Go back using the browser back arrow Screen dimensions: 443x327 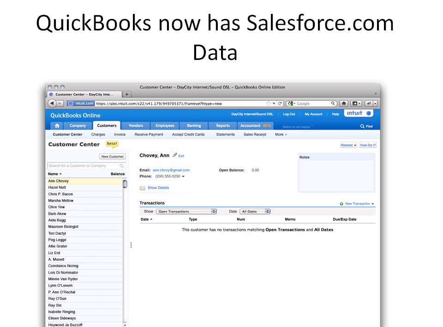coord(52,103)
